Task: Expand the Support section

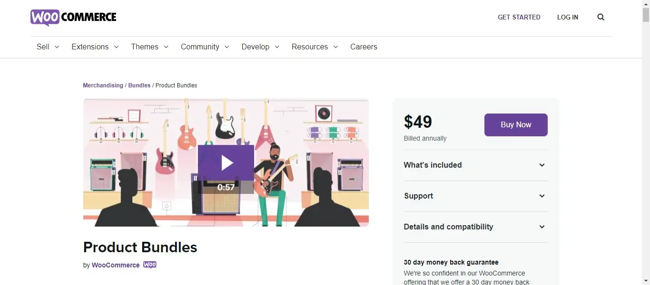Action: (476, 196)
